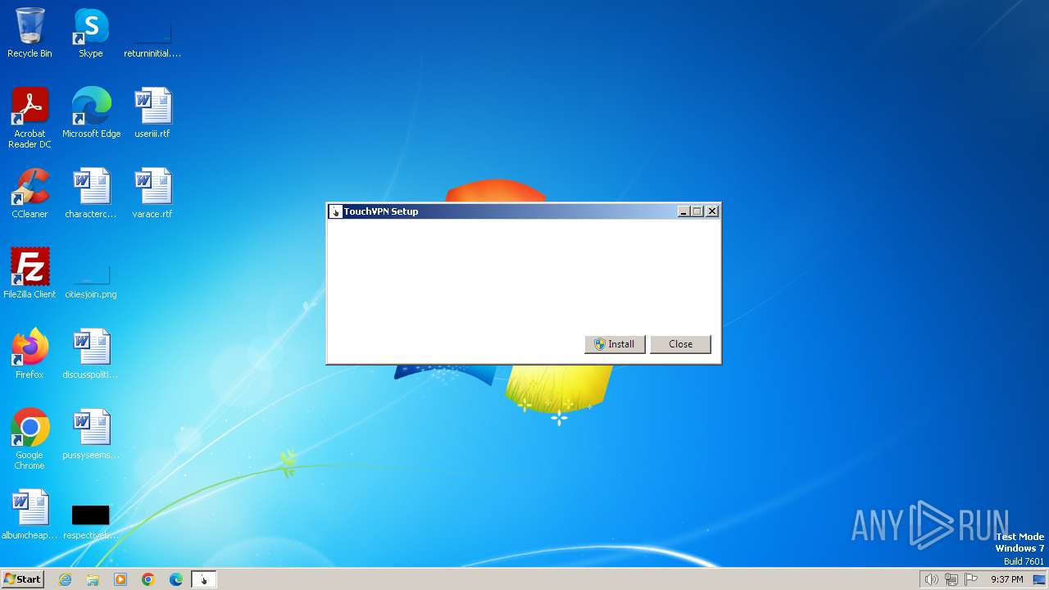1049x590 pixels.
Task: Select the respectiveb... black thumbnail icon
Action: click(x=91, y=515)
